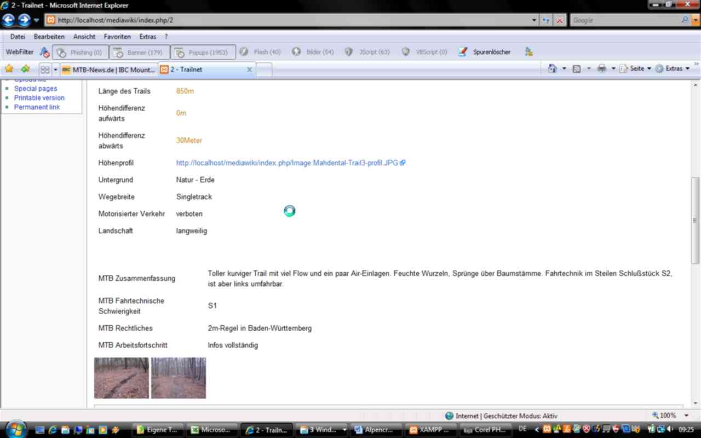Click the Home page icon

552,69
